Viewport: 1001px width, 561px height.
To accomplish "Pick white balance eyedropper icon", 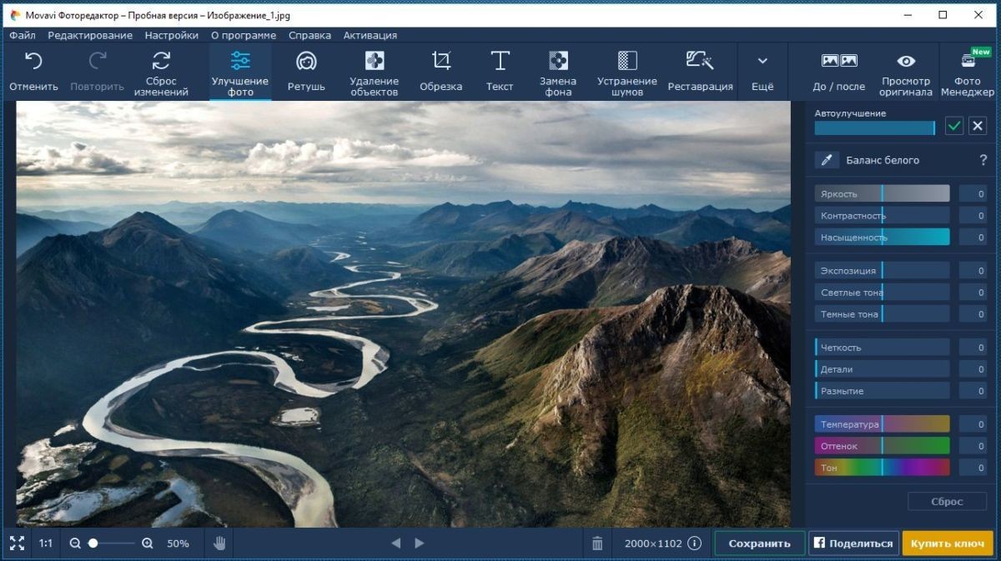I will [x=827, y=160].
